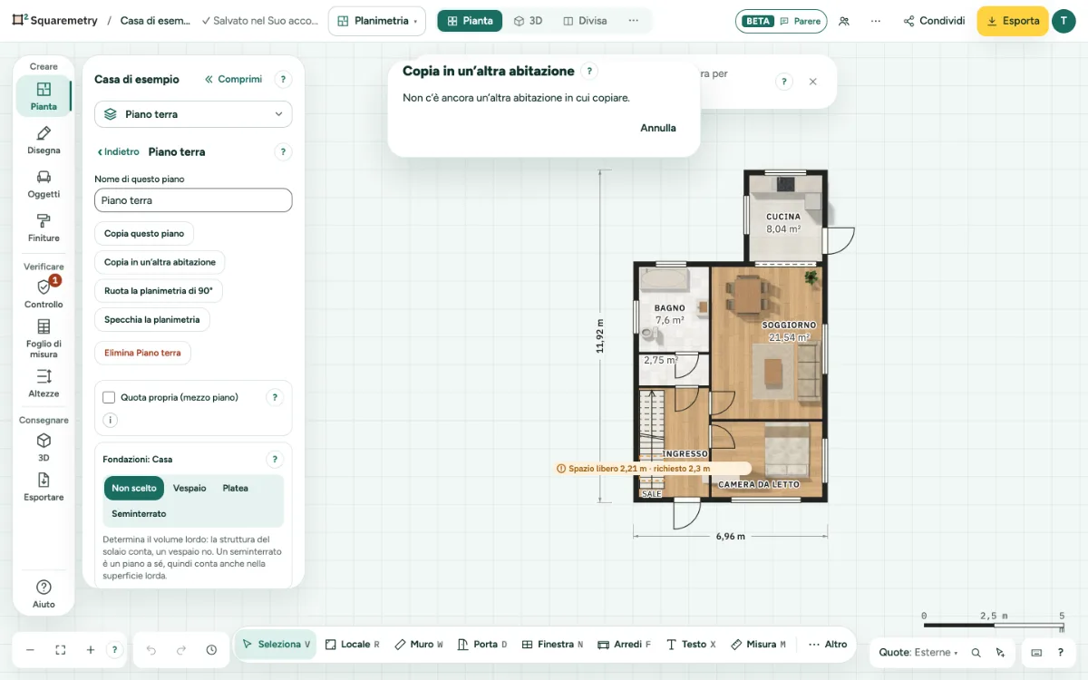The image size is (1088, 680).
Task: Click the Nome di questo piano field
Action: tap(193, 200)
